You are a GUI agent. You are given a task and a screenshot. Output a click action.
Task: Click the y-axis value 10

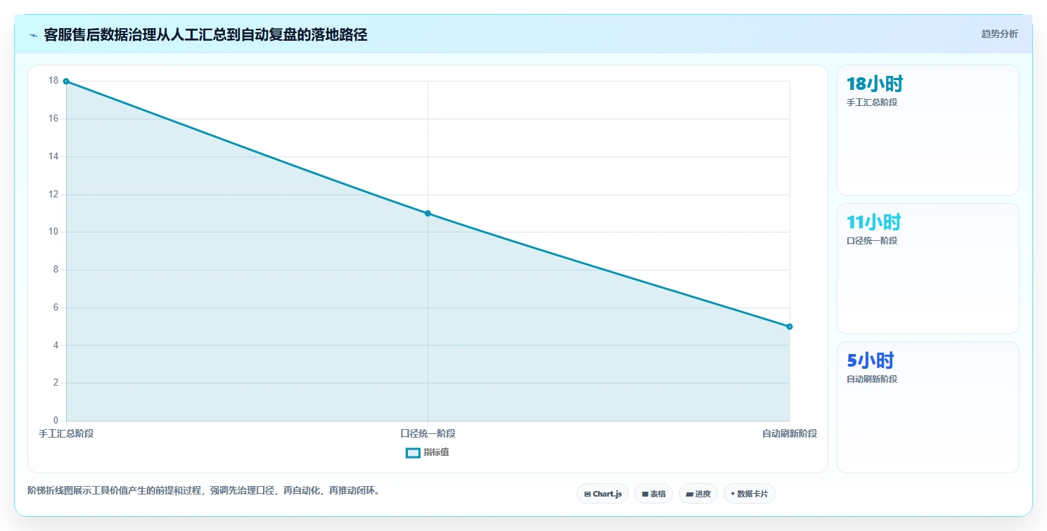tap(53, 232)
